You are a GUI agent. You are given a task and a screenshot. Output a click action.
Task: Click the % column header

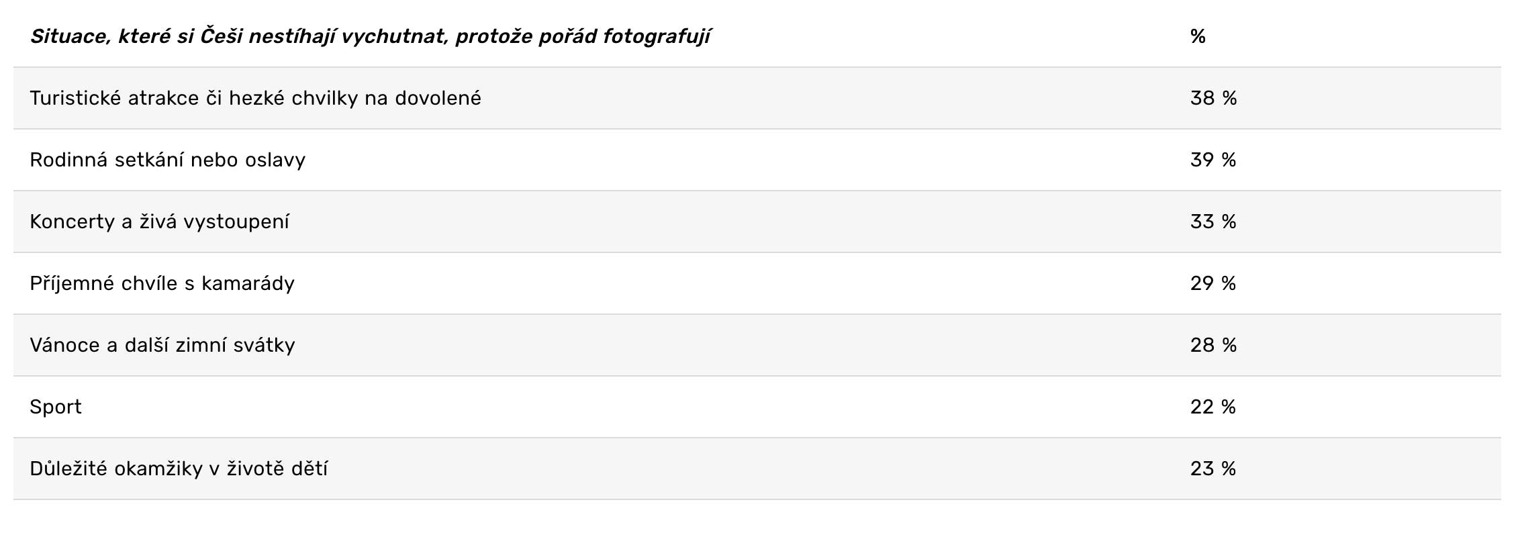1198,36
